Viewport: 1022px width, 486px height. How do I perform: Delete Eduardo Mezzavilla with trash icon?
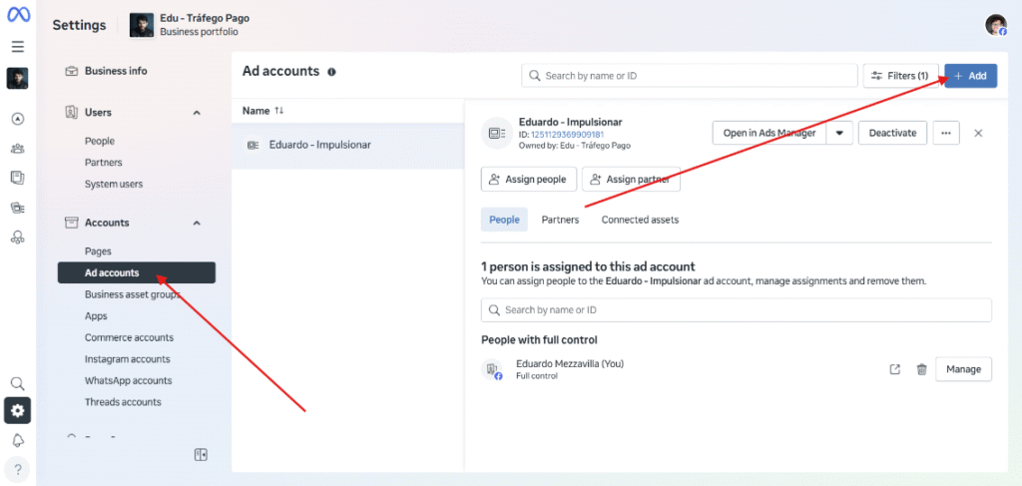pos(921,369)
